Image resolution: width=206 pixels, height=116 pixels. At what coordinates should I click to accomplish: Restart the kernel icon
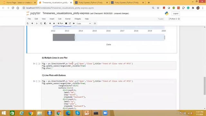coord(70,24)
